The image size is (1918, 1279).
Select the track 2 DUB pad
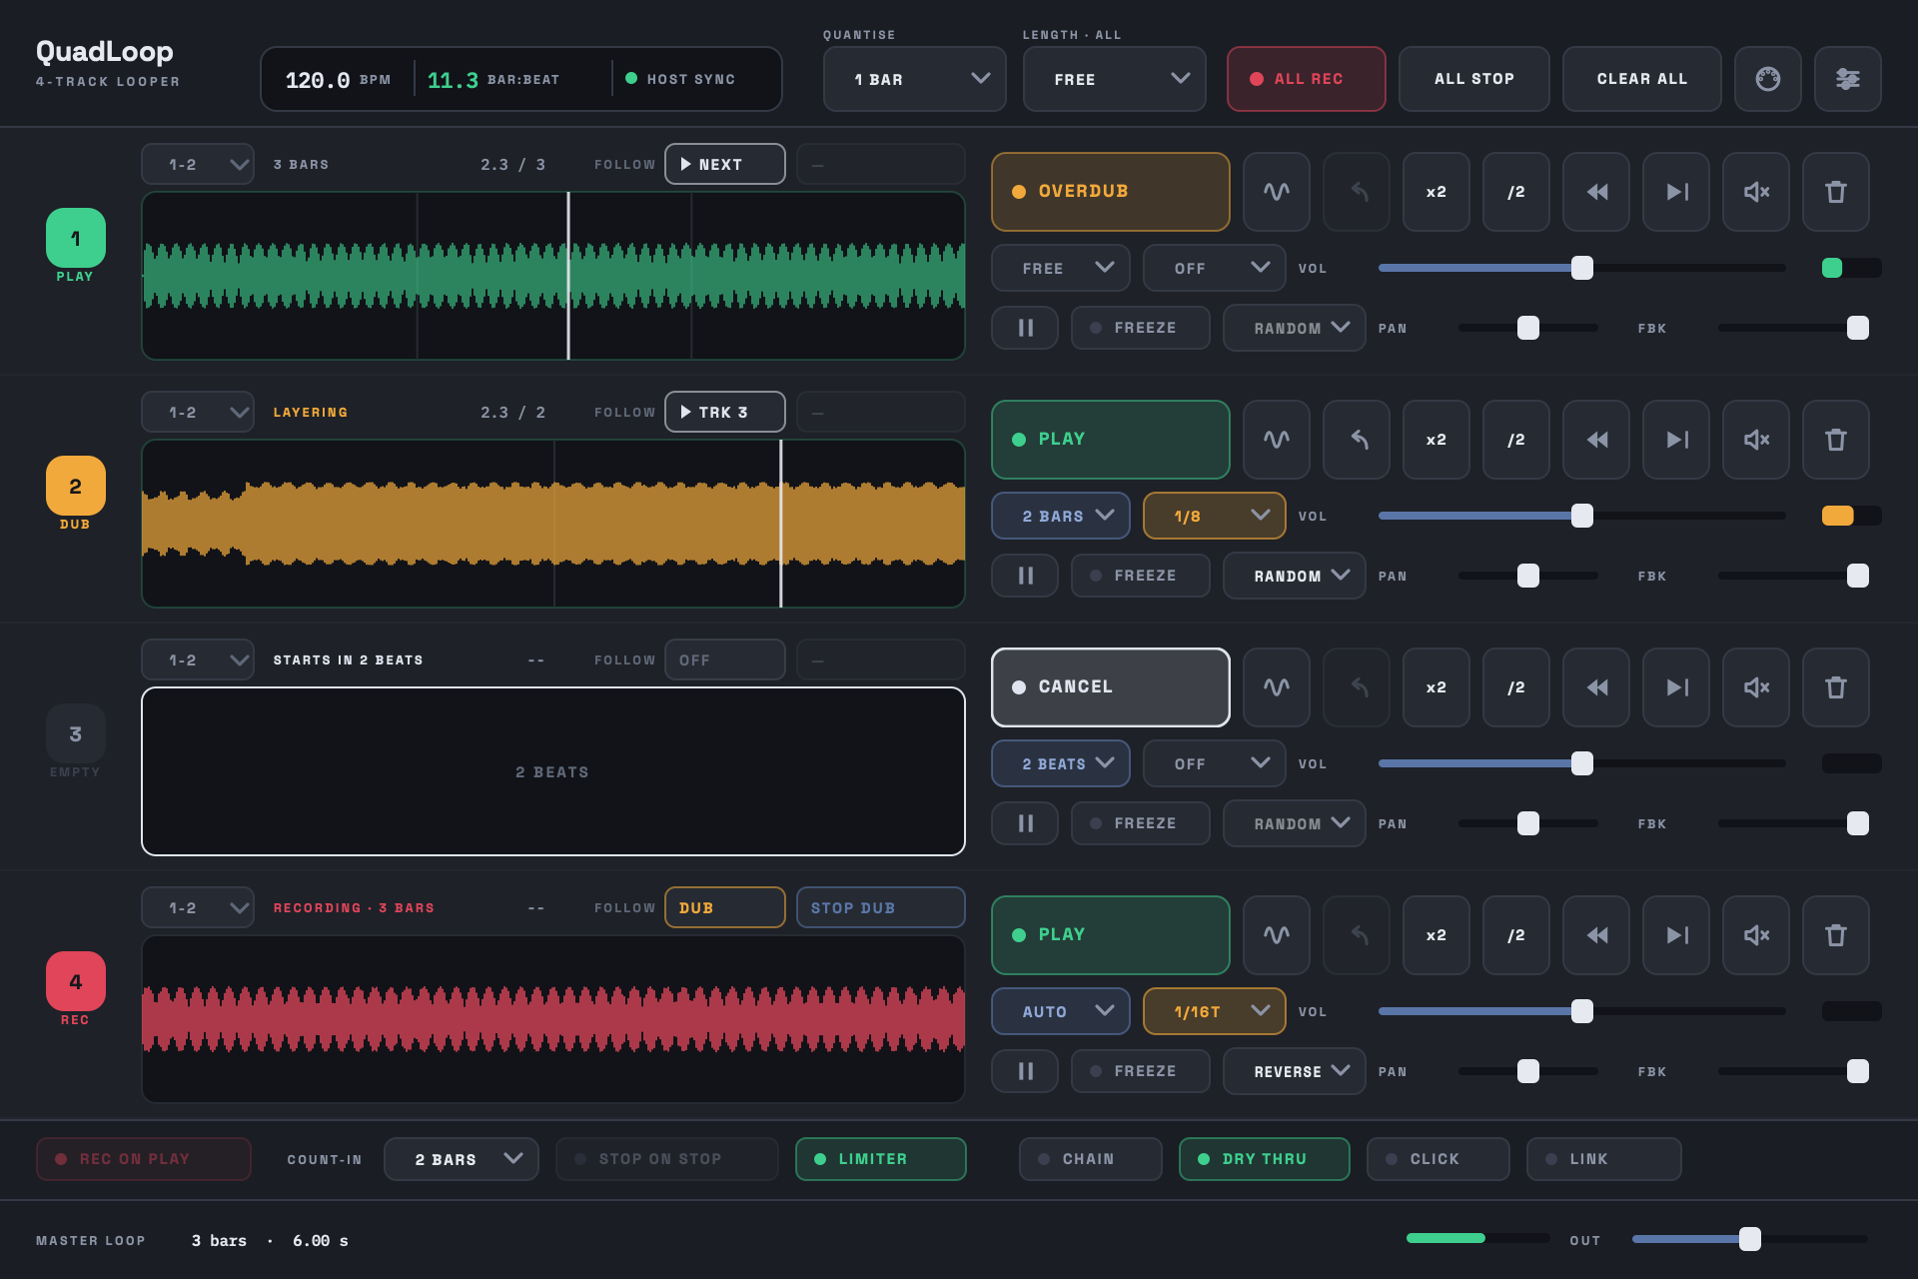pos(75,486)
